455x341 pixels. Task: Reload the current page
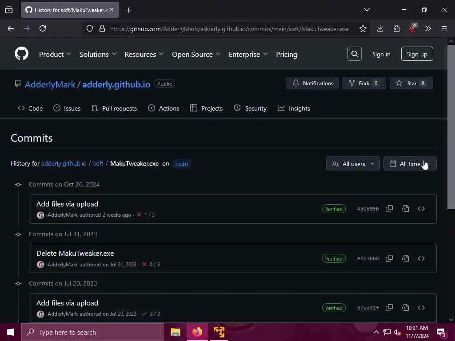pyautogui.click(x=43, y=28)
